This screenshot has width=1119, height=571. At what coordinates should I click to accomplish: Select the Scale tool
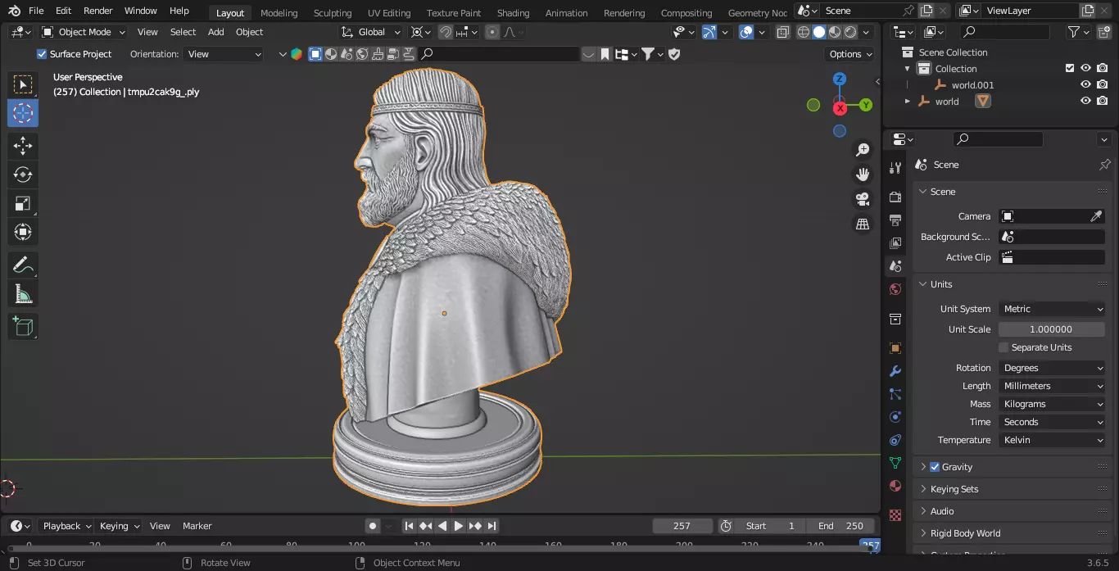click(x=23, y=203)
